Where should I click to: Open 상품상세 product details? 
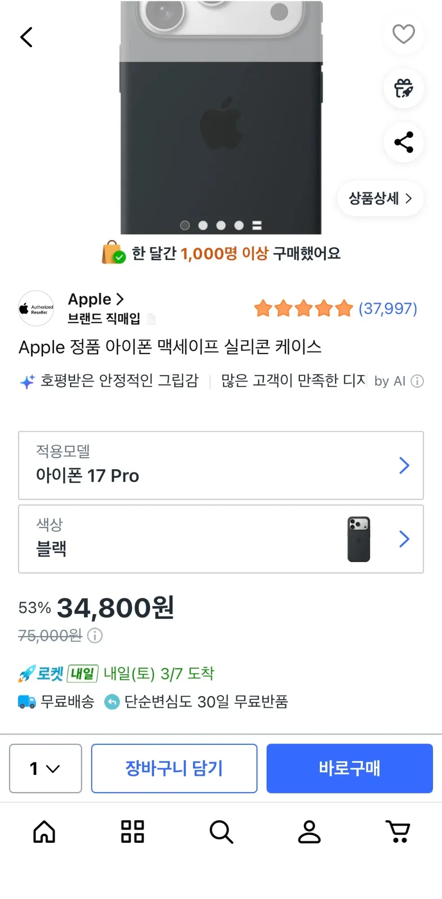(x=380, y=198)
